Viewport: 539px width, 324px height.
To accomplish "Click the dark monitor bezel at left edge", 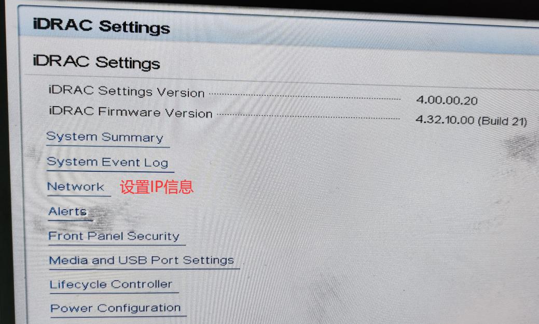I will (7, 171).
